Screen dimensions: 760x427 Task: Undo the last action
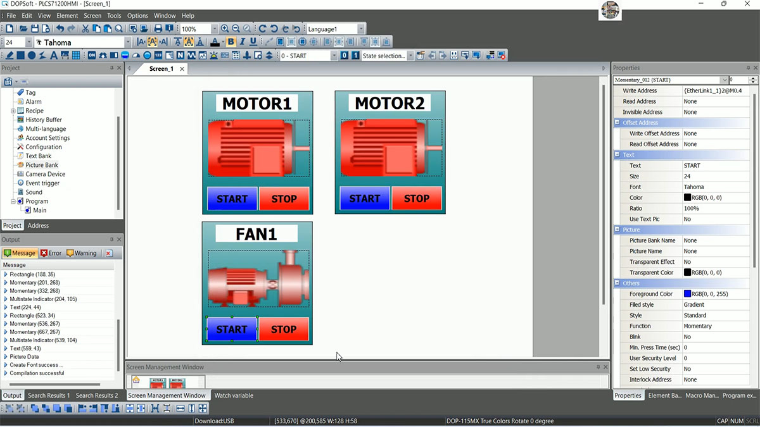point(60,28)
